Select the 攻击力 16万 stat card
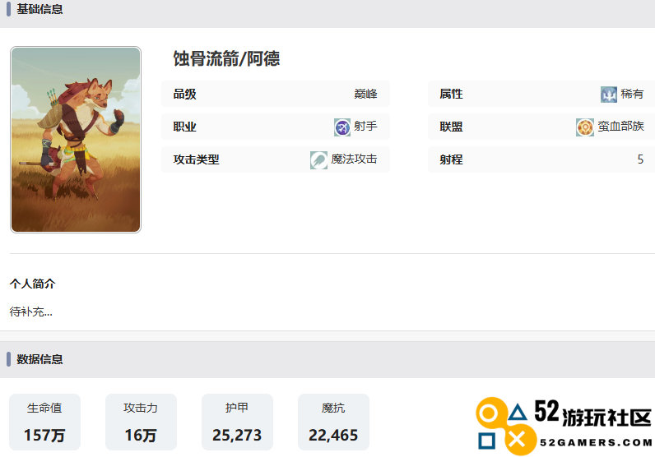 coord(141,422)
